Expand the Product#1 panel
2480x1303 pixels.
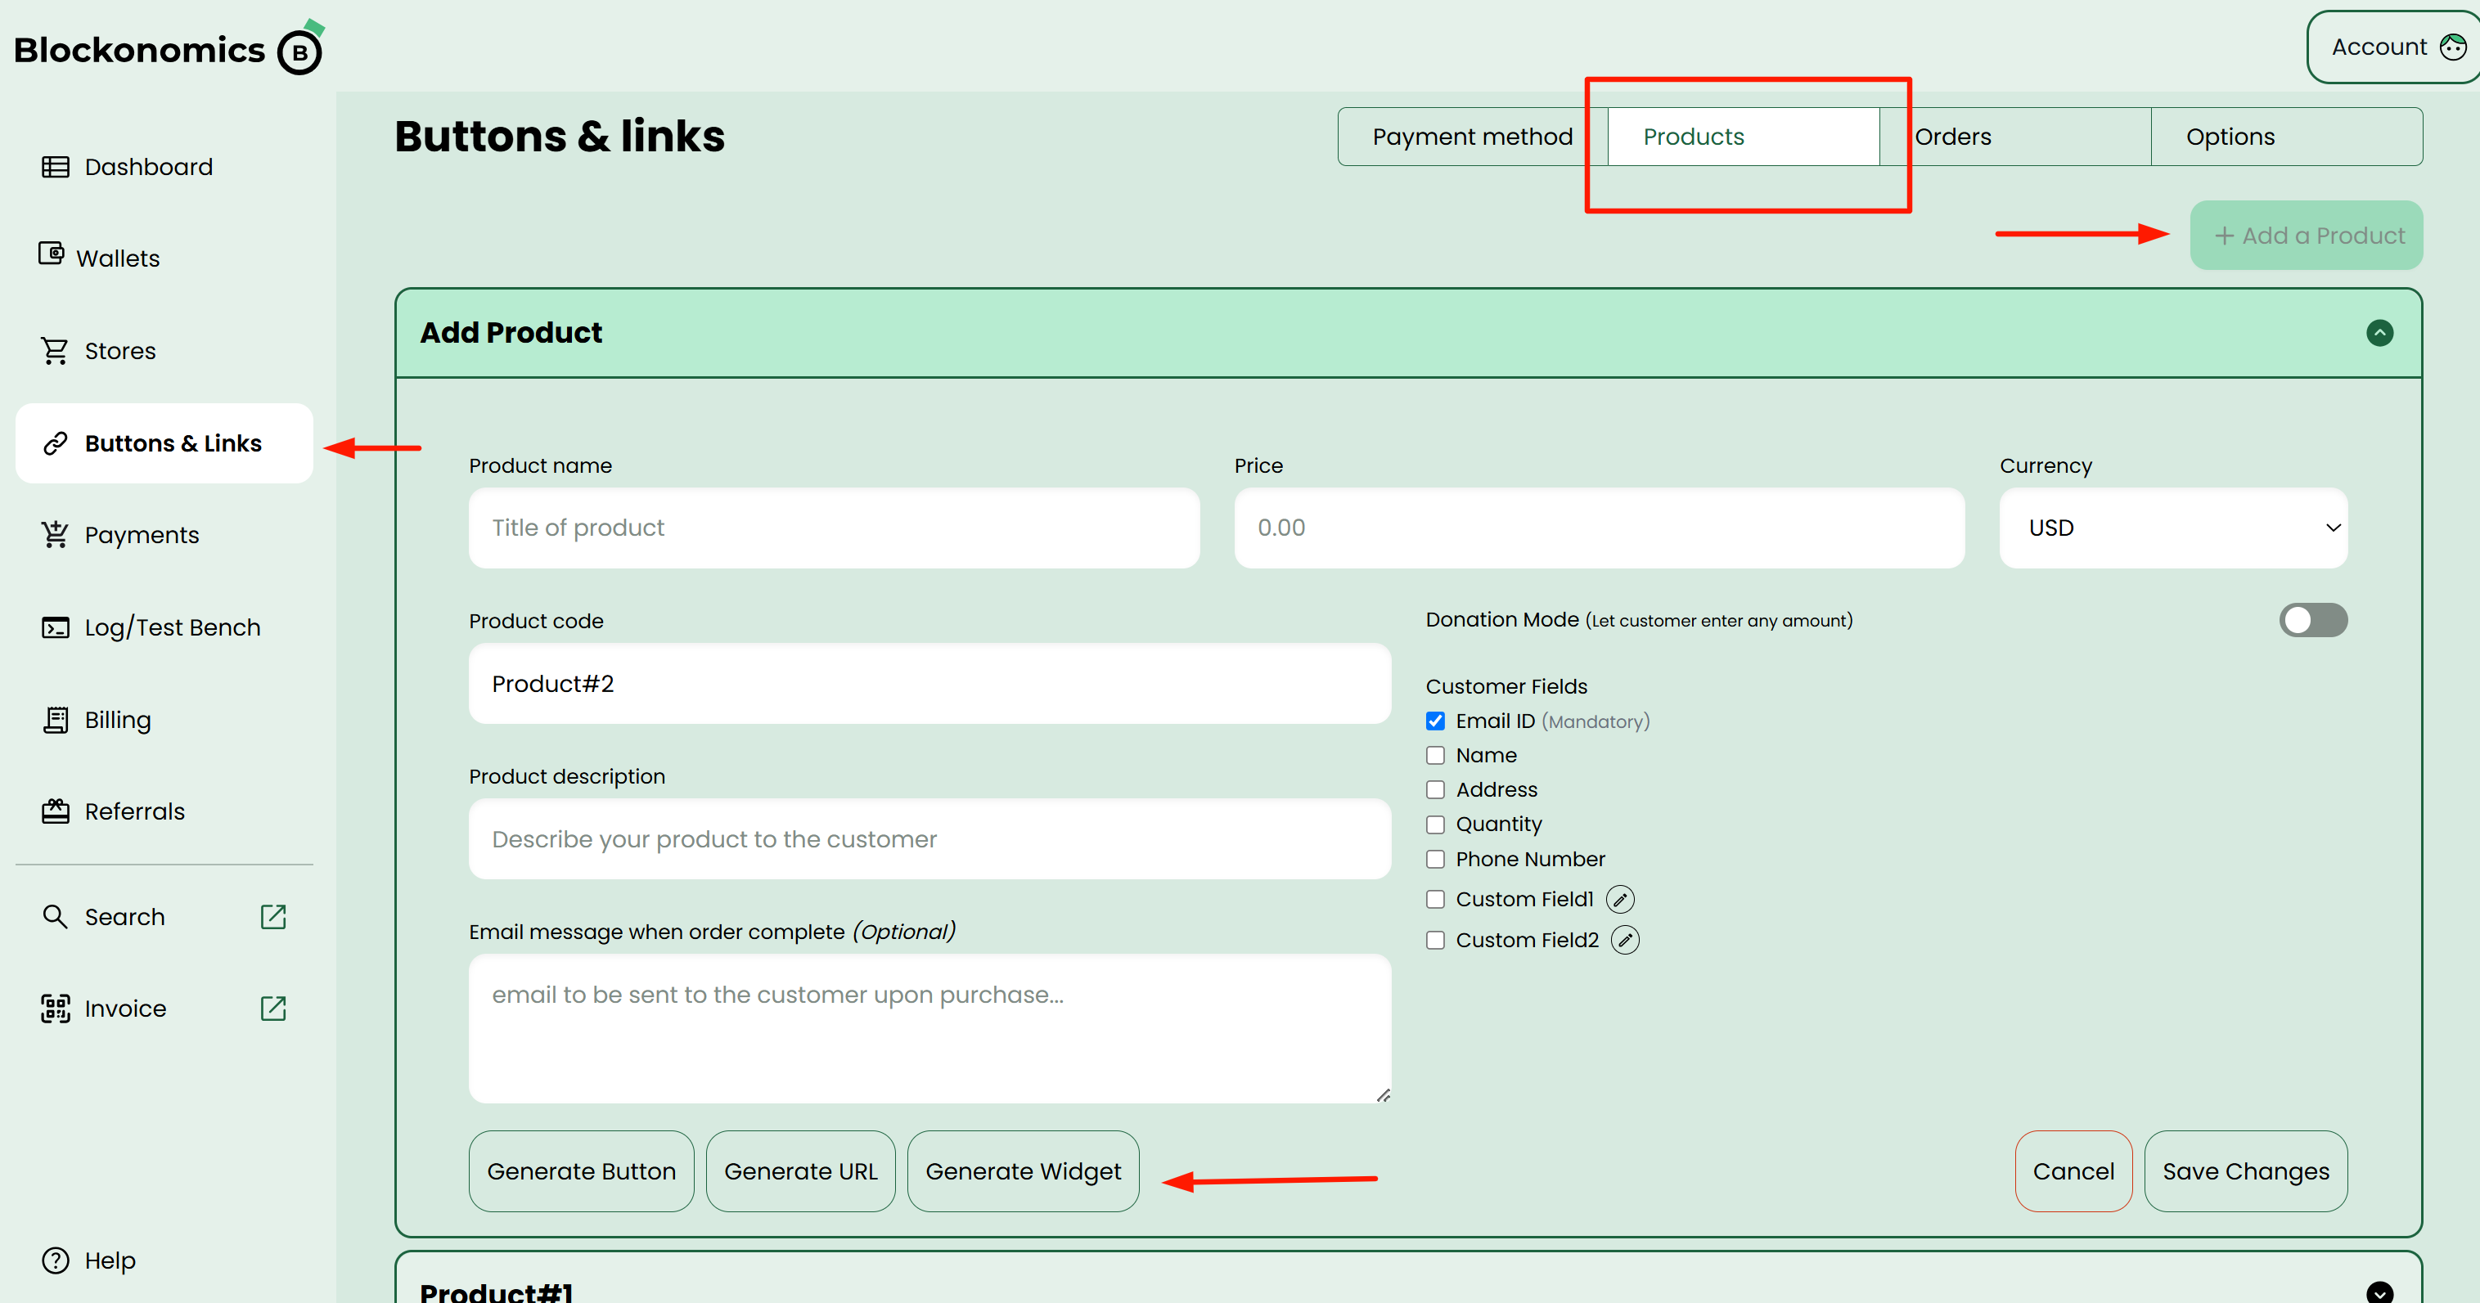2379,1292
